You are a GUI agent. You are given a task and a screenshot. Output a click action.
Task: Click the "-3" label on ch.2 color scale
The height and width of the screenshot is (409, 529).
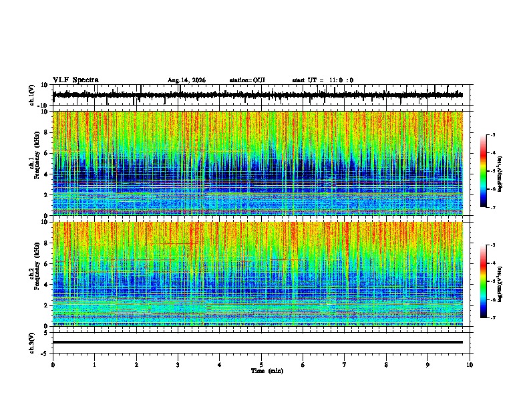tap(492, 245)
